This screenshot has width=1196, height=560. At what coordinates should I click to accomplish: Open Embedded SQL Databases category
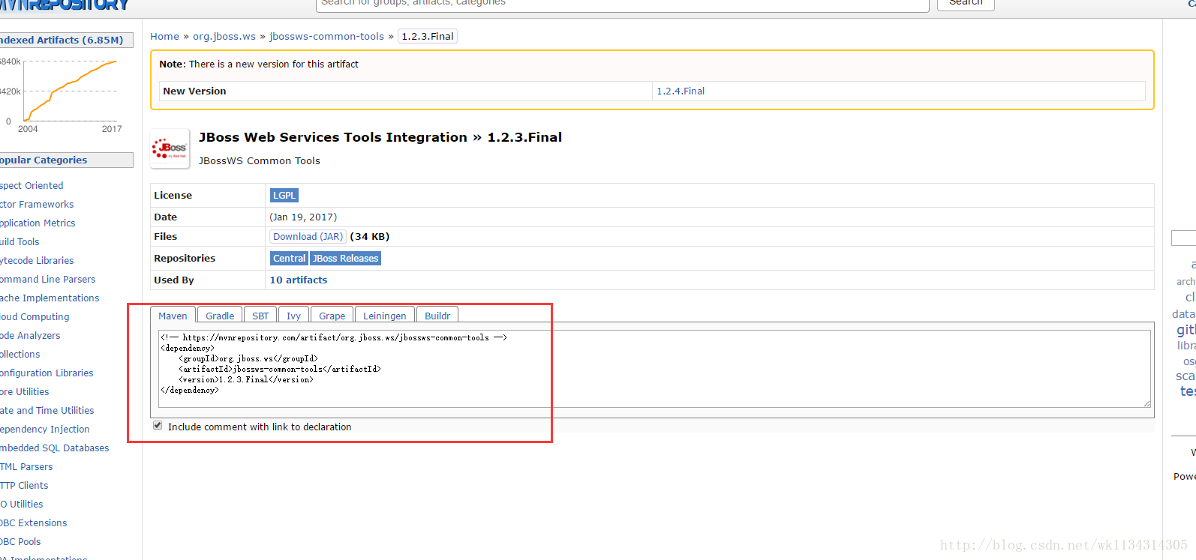(55, 448)
